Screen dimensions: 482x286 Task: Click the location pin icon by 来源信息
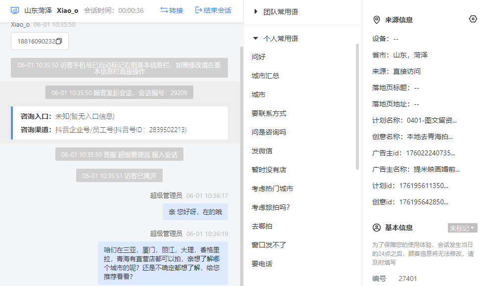(377, 20)
